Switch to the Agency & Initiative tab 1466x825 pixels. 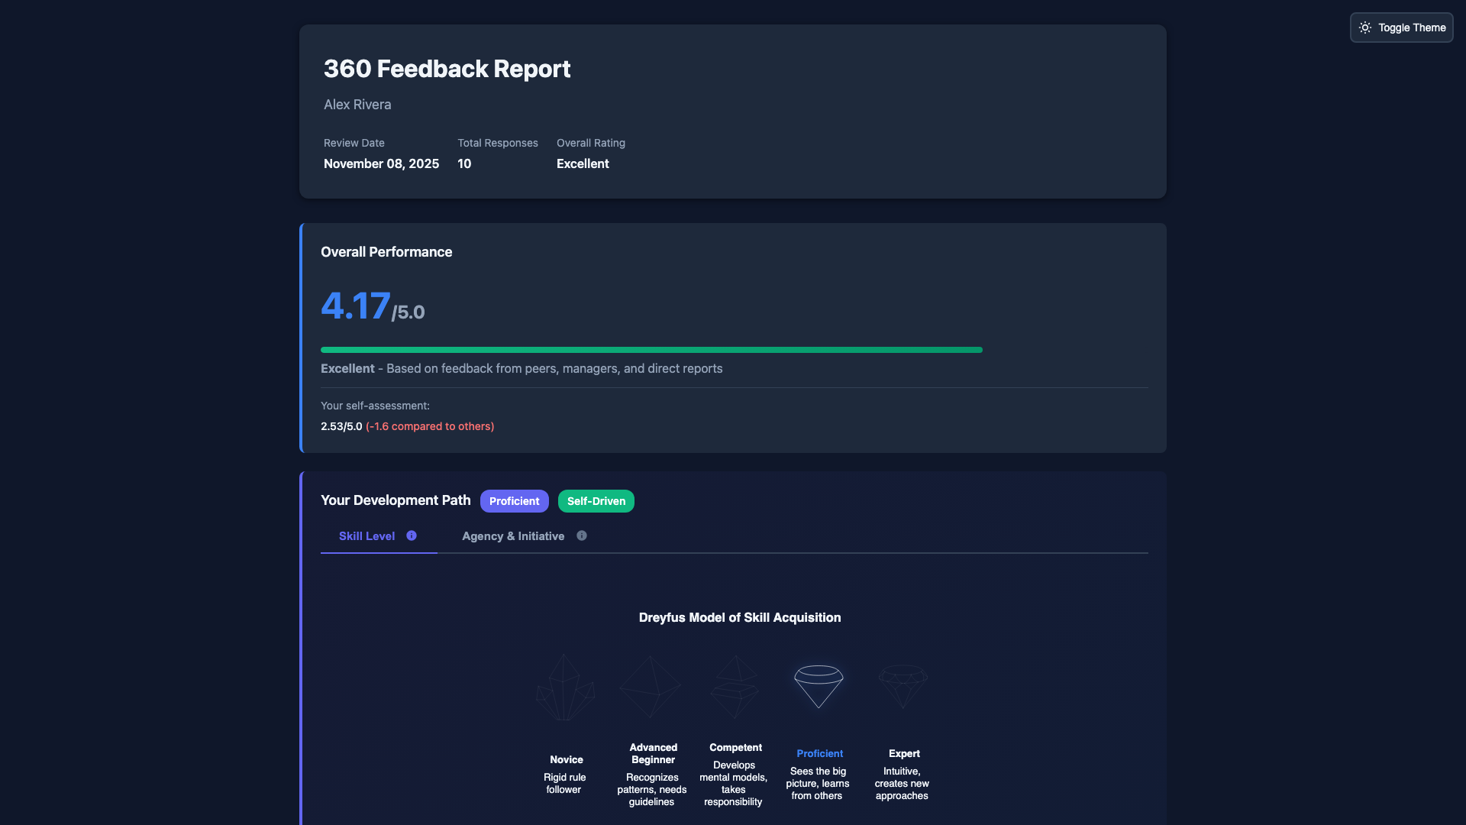click(x=512, y=536)
